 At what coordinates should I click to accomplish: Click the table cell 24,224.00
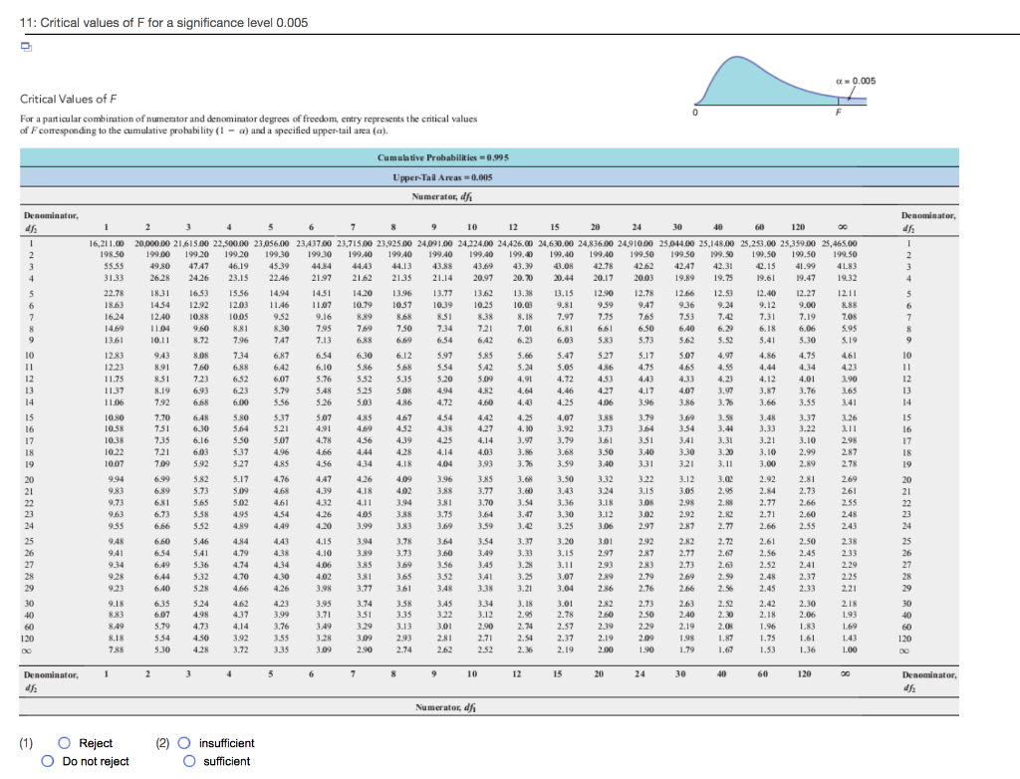tap(476, 243)
